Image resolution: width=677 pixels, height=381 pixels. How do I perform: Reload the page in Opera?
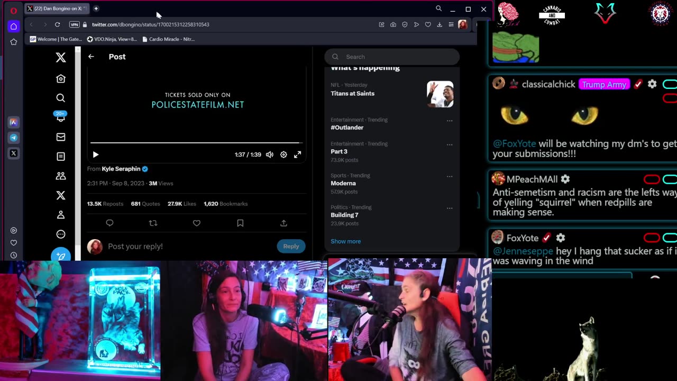pos(57,24)
